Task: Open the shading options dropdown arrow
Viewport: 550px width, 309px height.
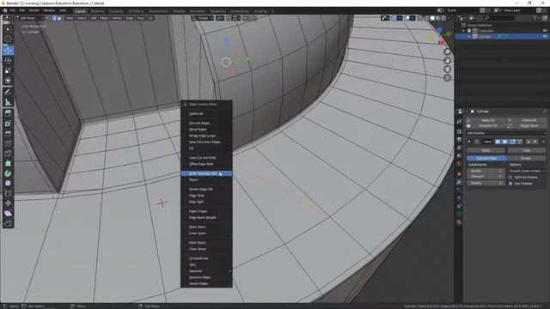Action: point(449,18)
